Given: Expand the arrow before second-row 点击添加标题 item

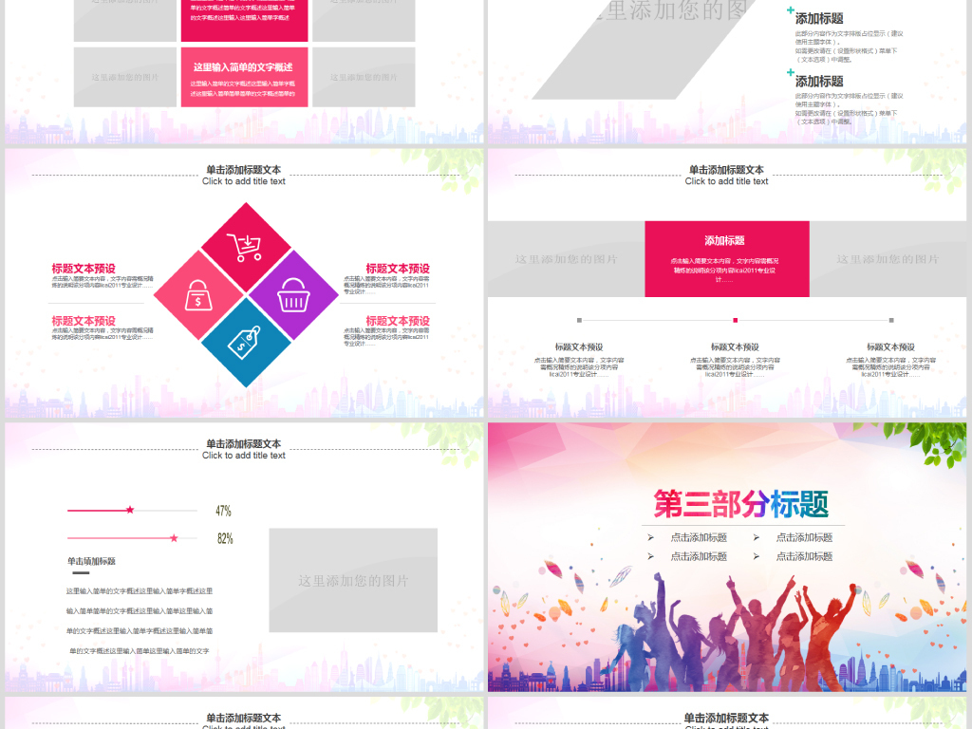Looking at the screenshot, I should tap(648, 555).
